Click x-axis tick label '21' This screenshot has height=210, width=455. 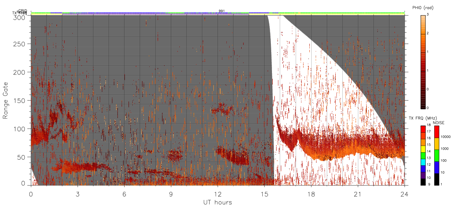click(358, 194)
